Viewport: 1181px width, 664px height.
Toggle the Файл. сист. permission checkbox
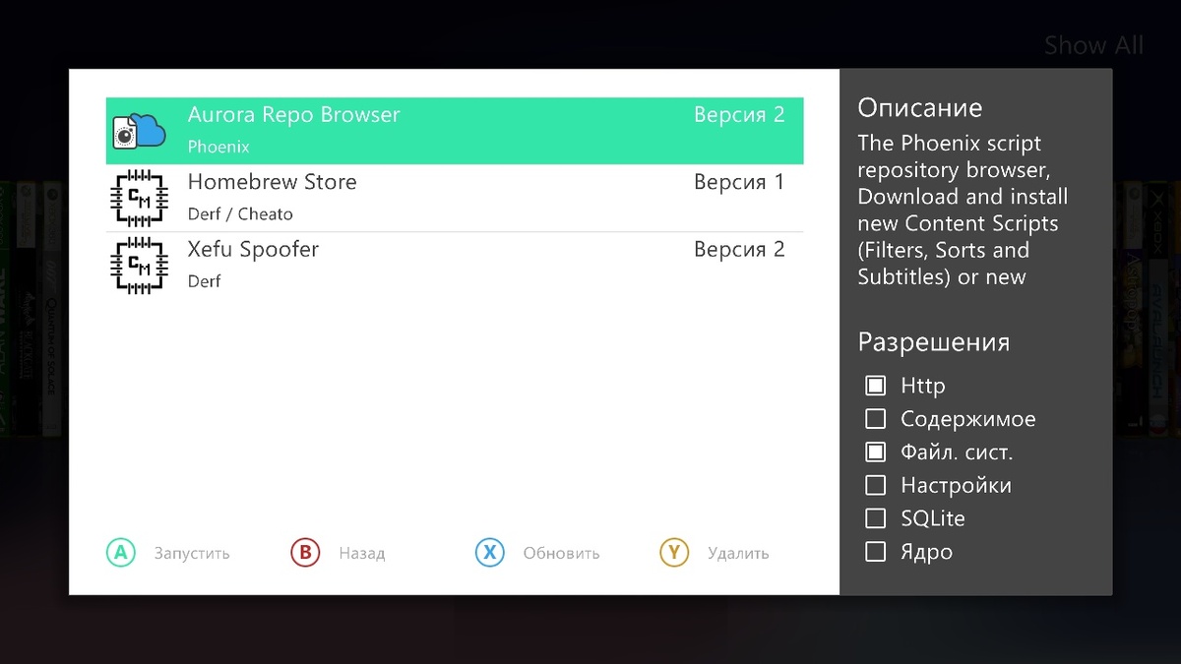pos(875,453)
